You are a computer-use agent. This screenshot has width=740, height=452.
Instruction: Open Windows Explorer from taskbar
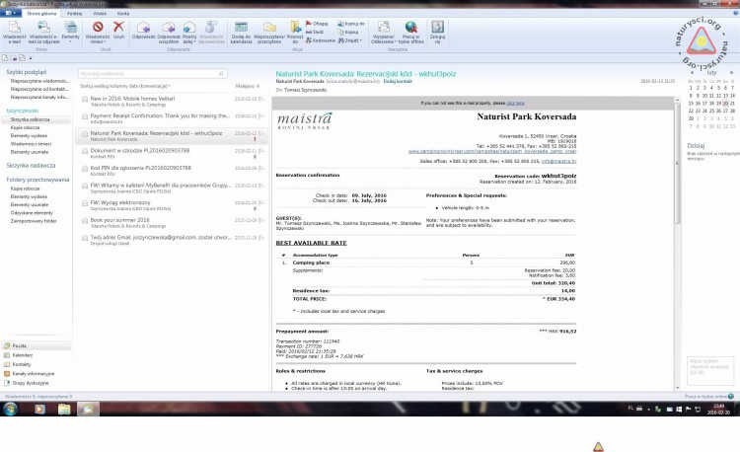coord(64,409)
